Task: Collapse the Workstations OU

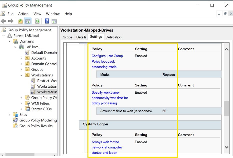Action: tap(21, 75)
